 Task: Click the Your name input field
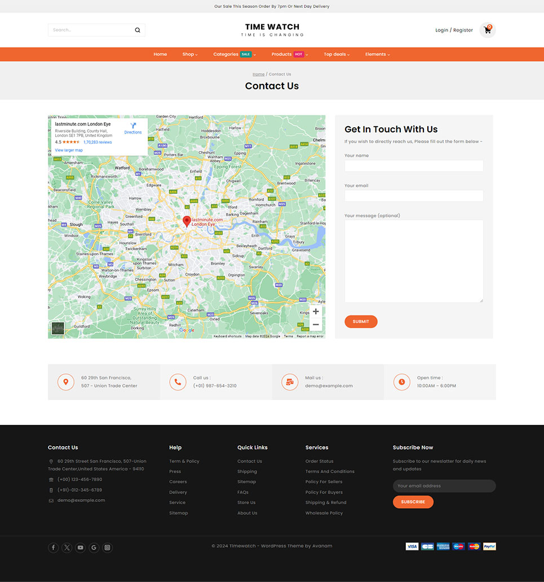click(x=414, y=166)
